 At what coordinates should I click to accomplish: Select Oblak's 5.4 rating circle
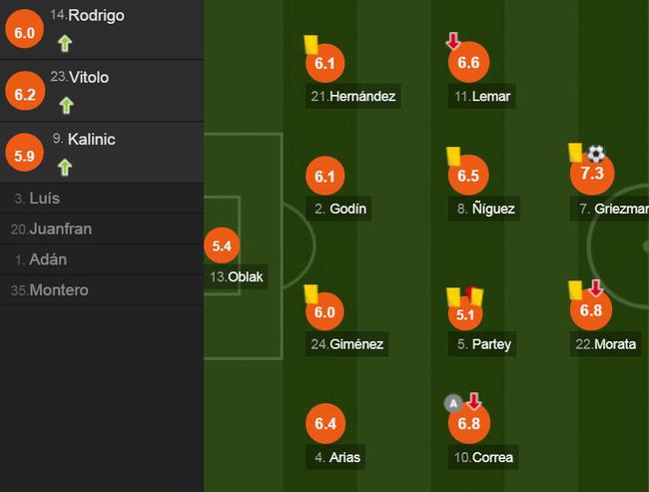pos(222,246)
